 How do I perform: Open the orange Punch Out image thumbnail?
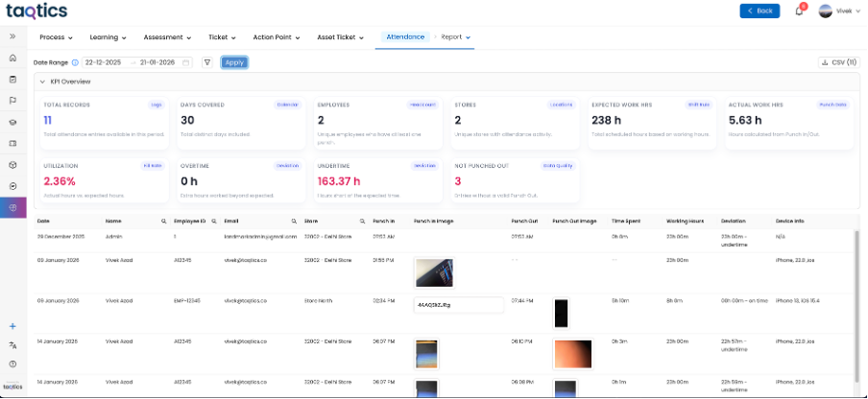point(572,354)
